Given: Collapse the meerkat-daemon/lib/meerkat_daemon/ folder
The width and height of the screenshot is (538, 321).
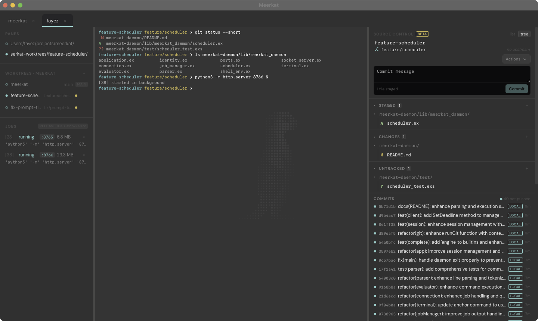Looking at the screenshot, I should [375, 115].
